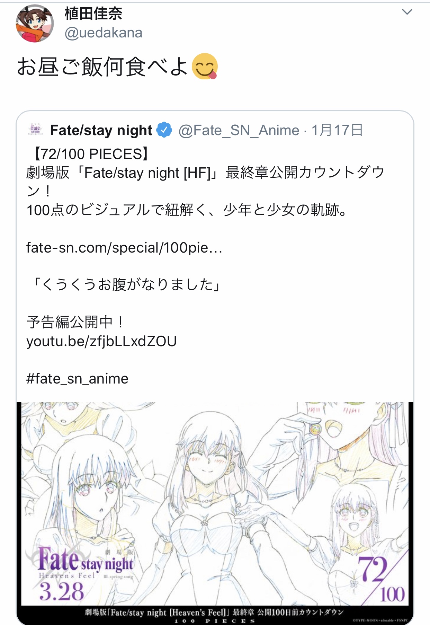Open 植田佳奈's profile avatar
This screenshot has width=430, height=625.
click(35, 24)
